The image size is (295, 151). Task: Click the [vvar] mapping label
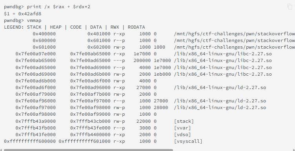coord(182,128)
